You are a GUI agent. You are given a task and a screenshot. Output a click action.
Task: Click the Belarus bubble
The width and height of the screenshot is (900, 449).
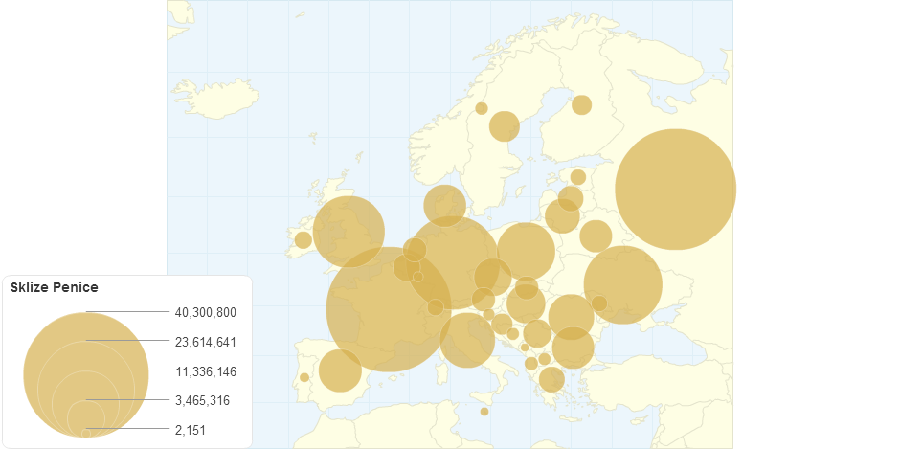pyautogui.click(x=596, y=236)
